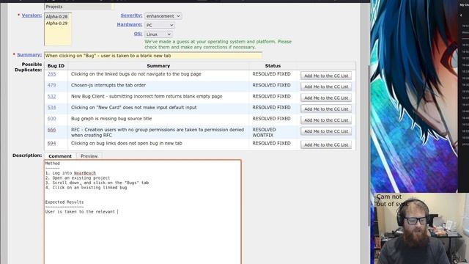
Task: Click summary 'New Bug Client - submitting incorrect form'
Action: click(x=147, y=96)
